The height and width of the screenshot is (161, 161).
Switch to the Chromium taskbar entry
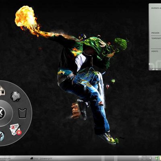point(5,159)
